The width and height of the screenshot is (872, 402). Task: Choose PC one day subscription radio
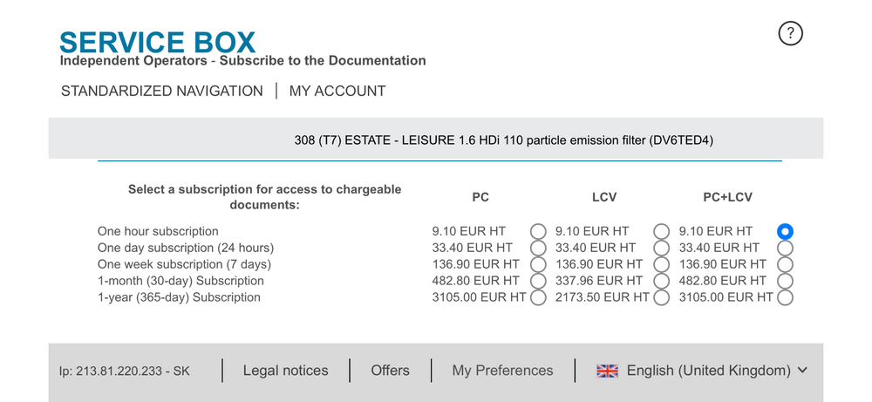click(x=538, y=248)
